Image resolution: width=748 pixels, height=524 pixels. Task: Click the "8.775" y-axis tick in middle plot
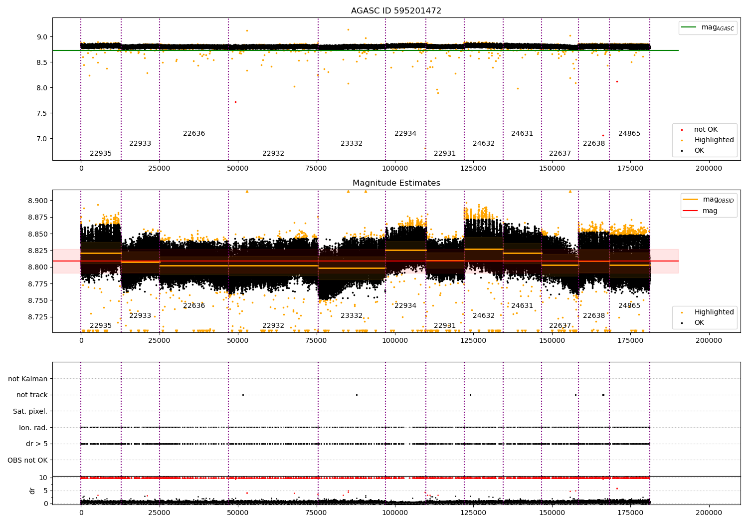pyautogui.click(x=38, y=284)
